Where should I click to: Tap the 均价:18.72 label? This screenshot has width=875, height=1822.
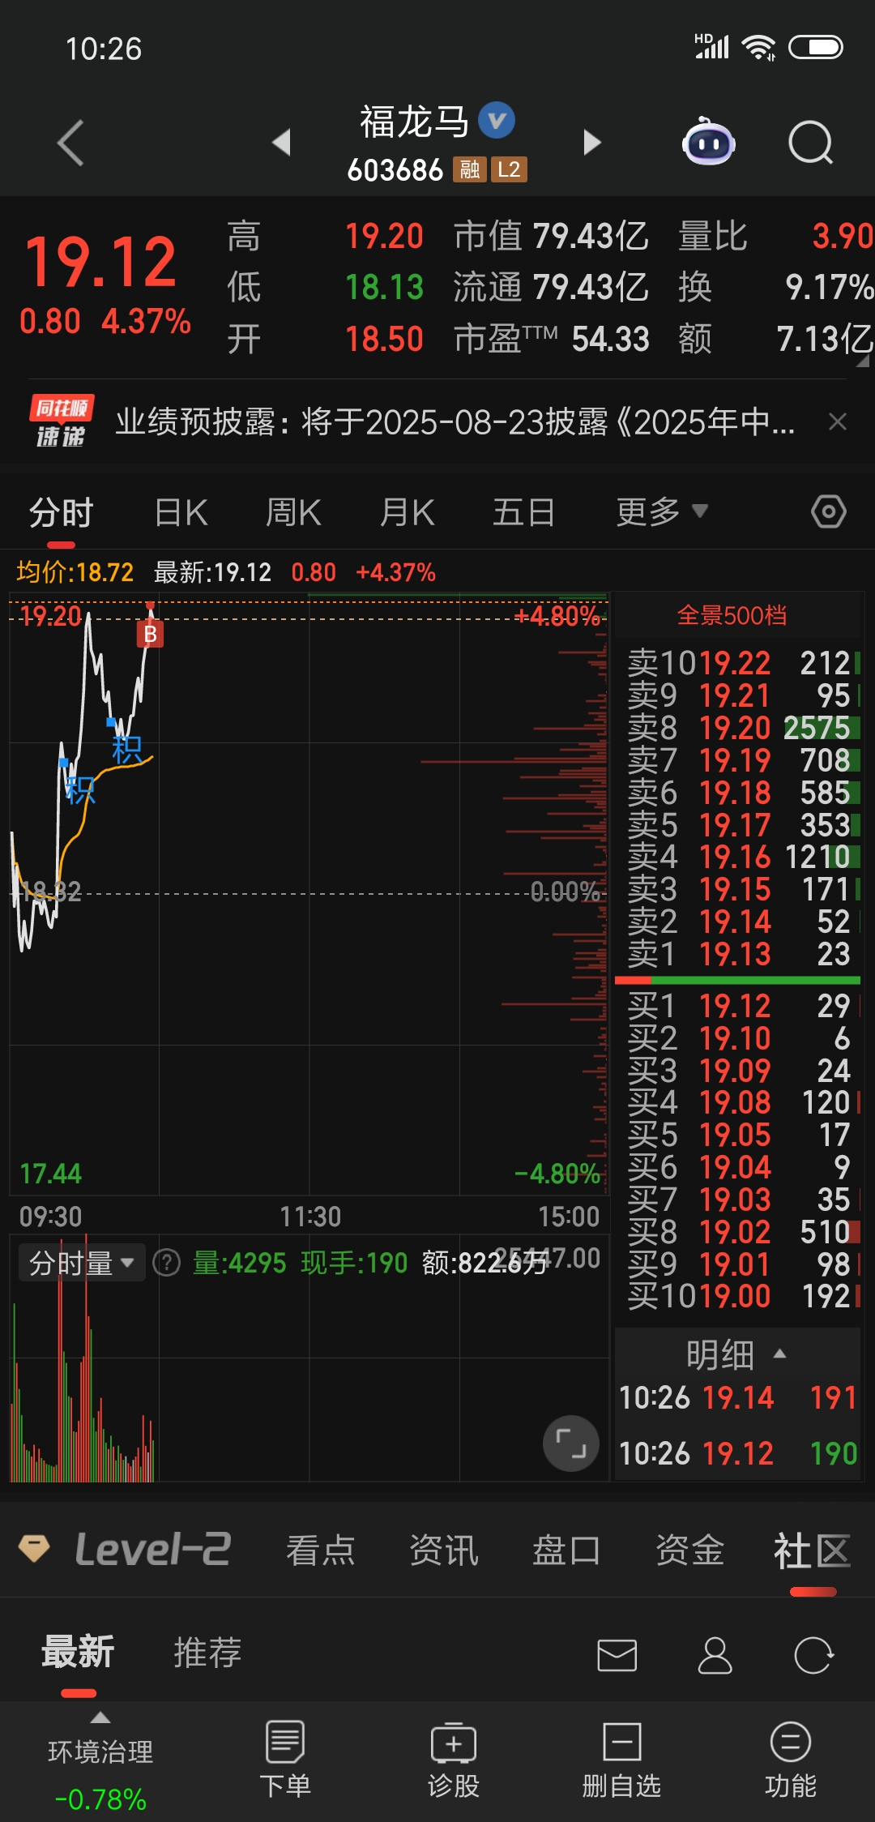[75, 572]
